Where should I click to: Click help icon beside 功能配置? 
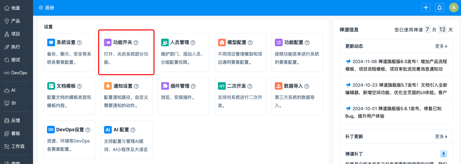pyautogui.click(x=307, y=43)
